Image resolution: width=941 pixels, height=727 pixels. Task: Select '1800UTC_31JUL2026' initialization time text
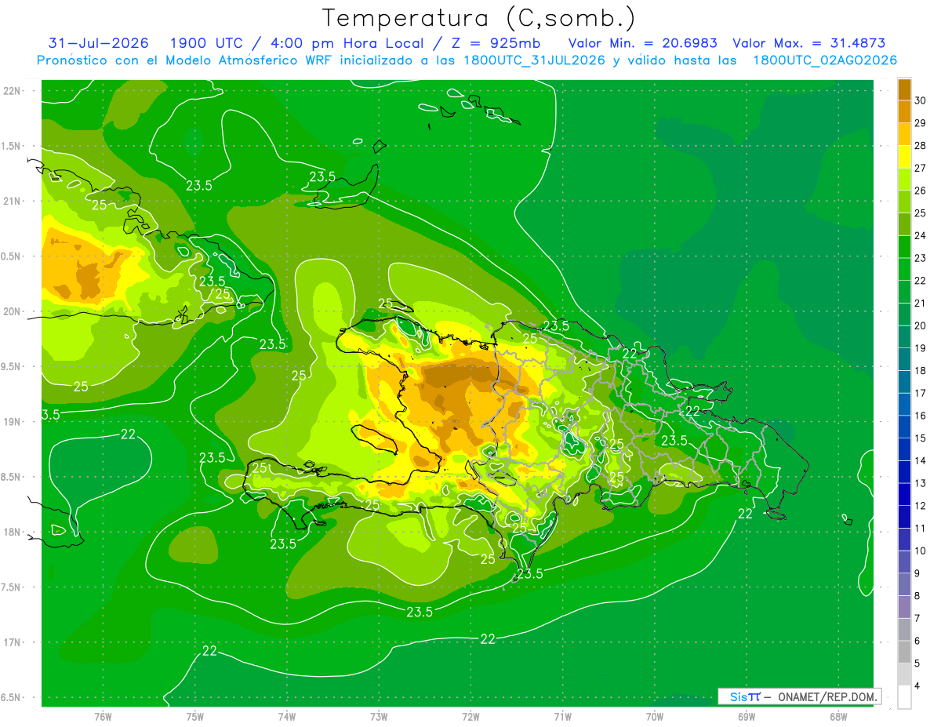[x=533, y=60]
